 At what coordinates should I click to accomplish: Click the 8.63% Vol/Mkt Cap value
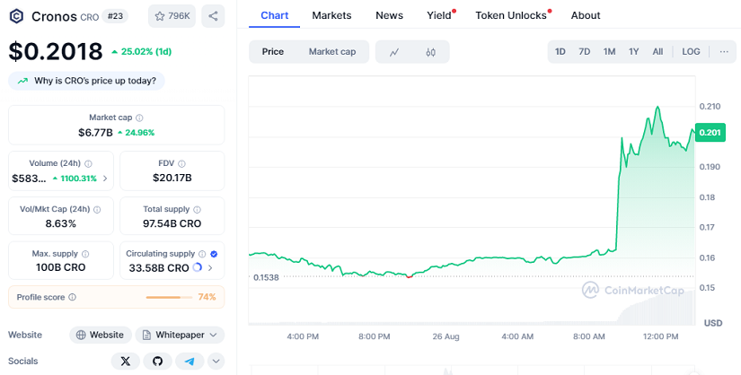click(x=61, y=223)
